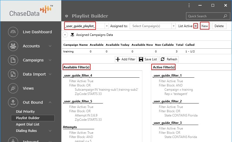The height and width of the screenshot is (142, 232).
Task: Delete the current playlist
Action: pyautogui.click(x=219, y=26)
